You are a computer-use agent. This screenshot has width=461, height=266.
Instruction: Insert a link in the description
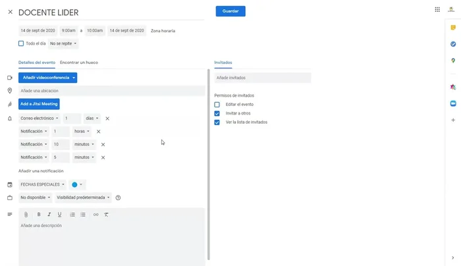[96, 215]
